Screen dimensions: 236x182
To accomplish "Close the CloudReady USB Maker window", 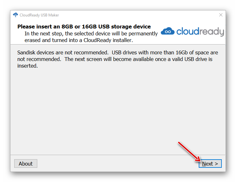I will pos(221,15).
